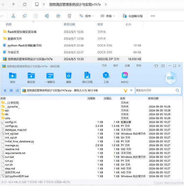
Task: Click the feedback message icon in 360压缩 title bar
Action: coord(163,66)
